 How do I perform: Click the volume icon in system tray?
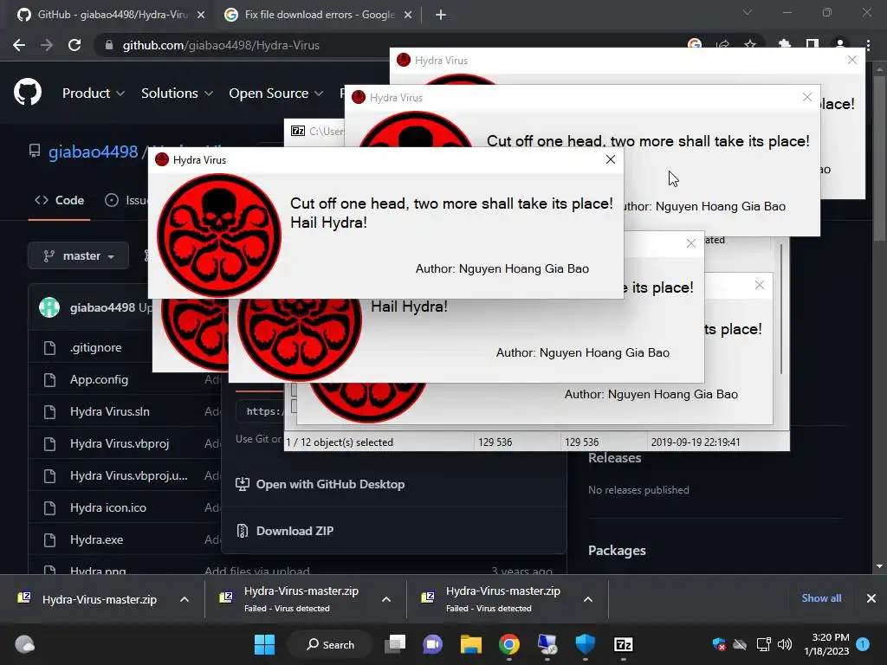(785, 644)
